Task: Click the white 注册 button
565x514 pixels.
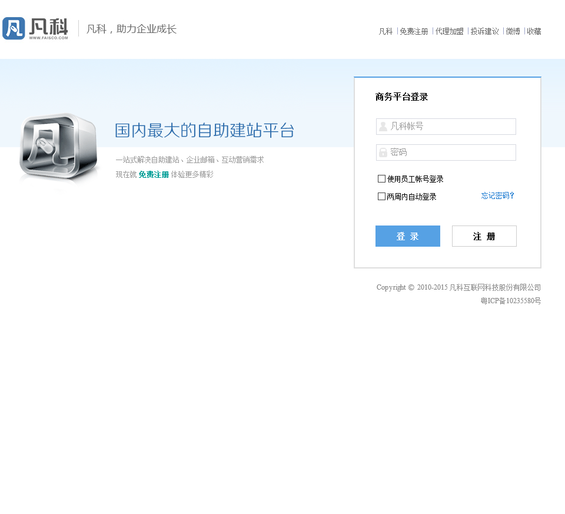Action: point(484,236)
